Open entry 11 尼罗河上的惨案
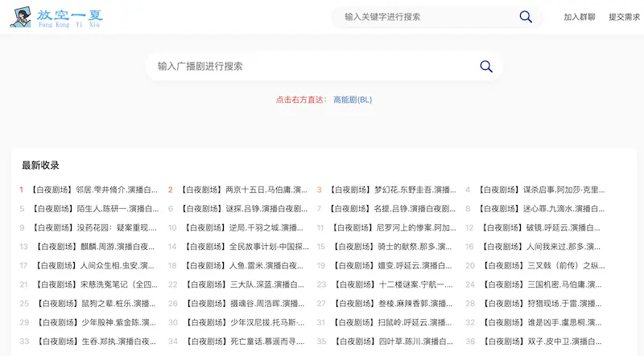 pos(394,227)
